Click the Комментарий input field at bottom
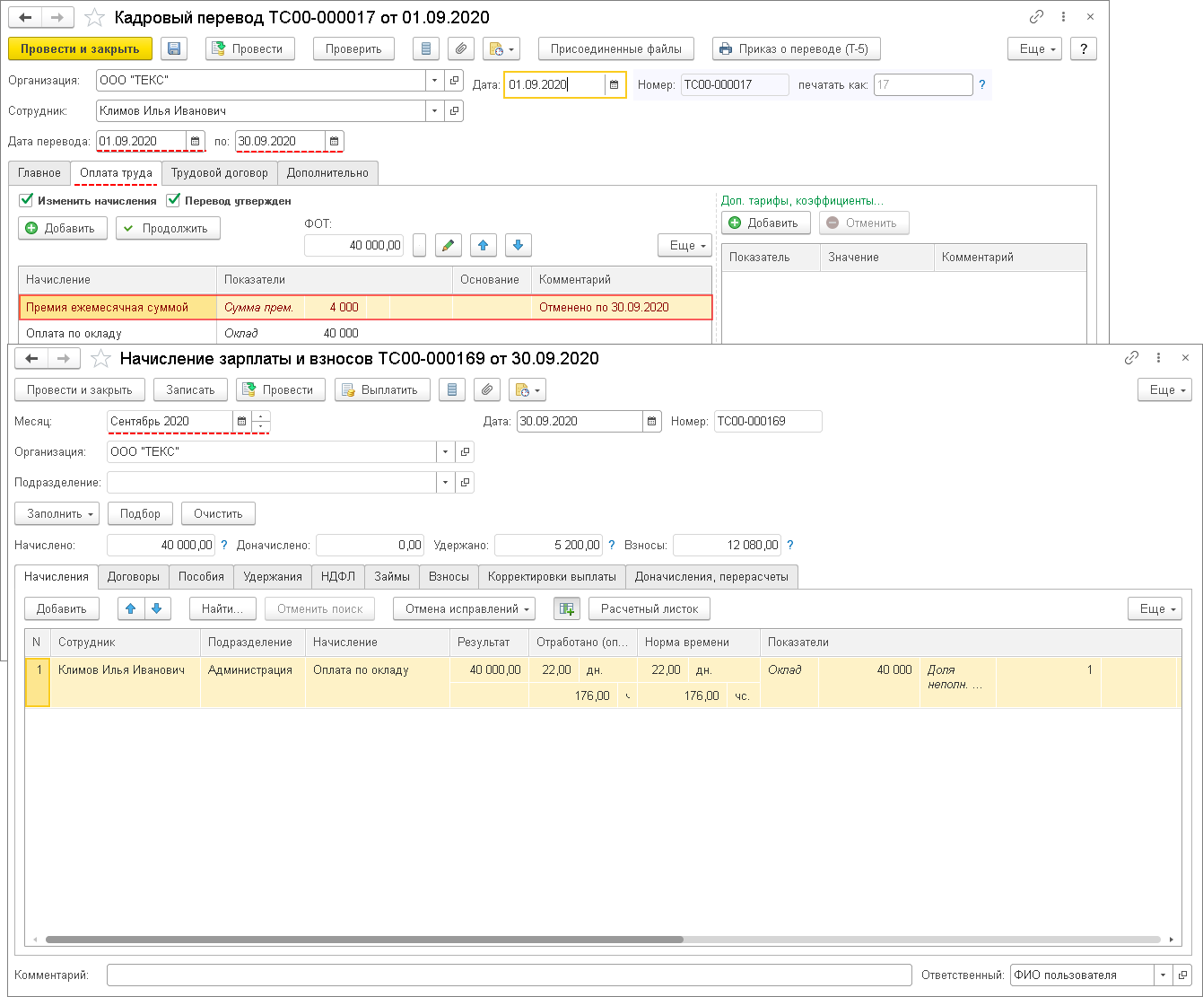Viewport: 1203px width, 997px height. click(x=508, y=975)
